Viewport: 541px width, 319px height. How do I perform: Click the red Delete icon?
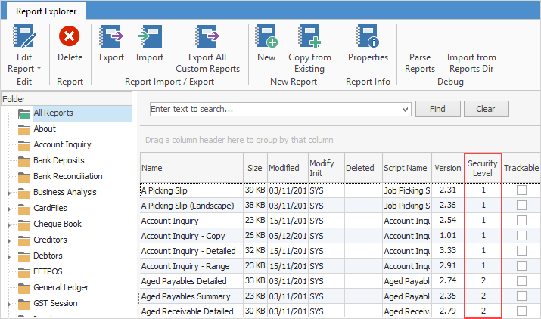70,36
